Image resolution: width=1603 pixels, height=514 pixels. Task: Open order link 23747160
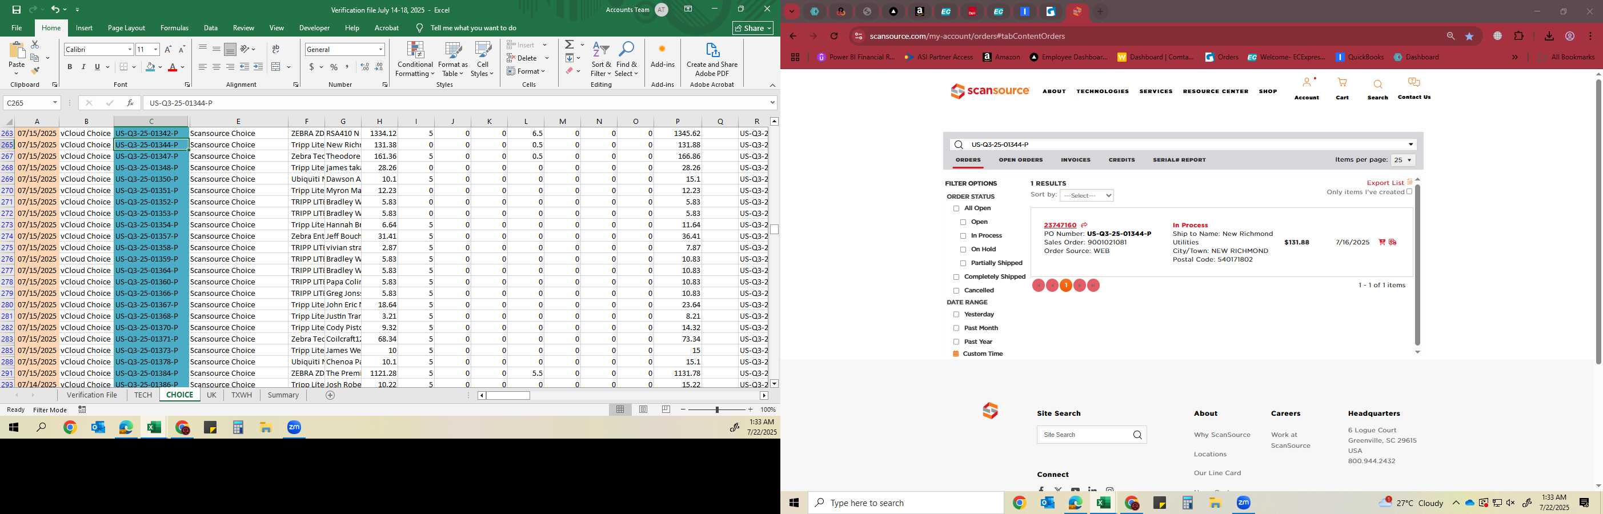[x=1060, y=225]
